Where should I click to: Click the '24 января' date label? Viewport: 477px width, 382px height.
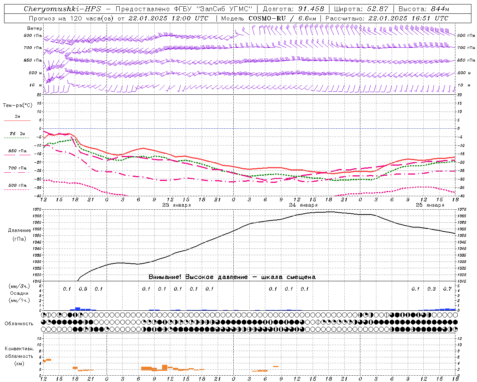pyautogui.click(x=303, y=205)
